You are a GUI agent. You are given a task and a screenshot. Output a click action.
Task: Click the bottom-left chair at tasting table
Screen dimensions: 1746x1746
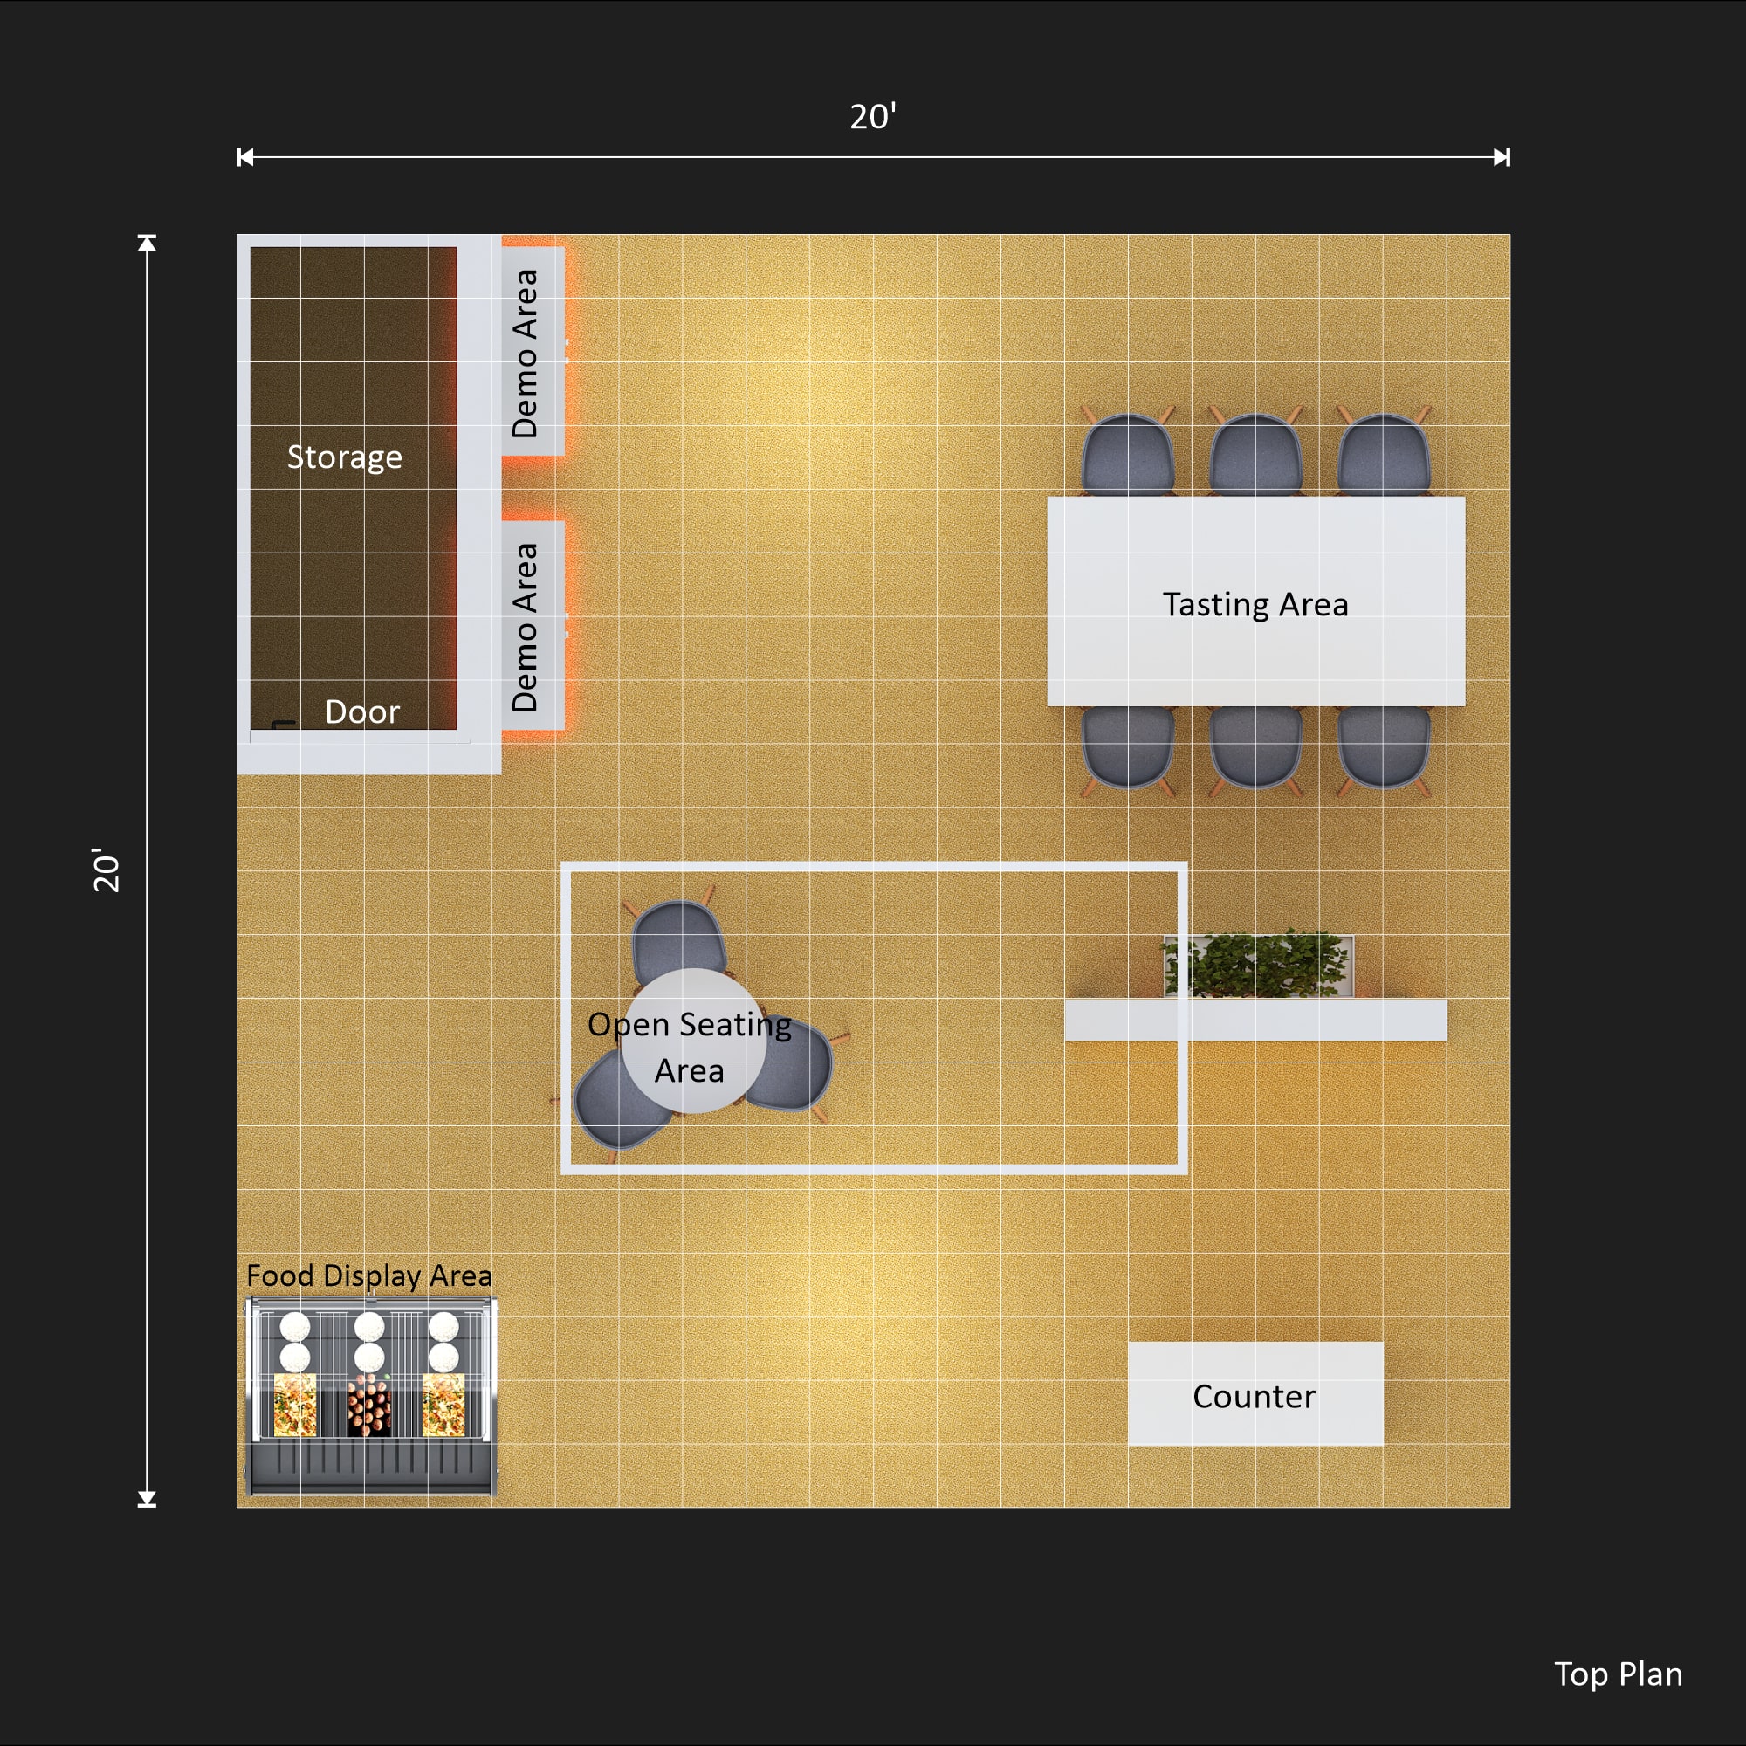click(x=1128, y=746)
